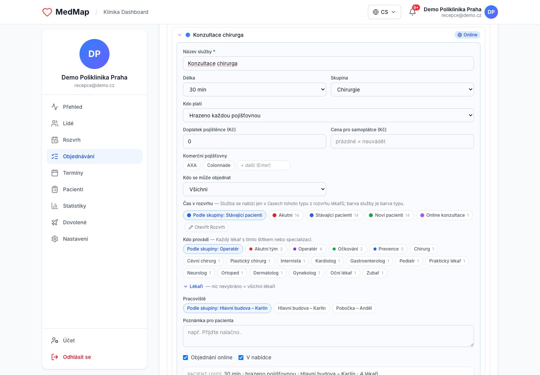Screen dimensions: 540x375
Task: Click the Dovolené airplane icon
Action: 55,222
